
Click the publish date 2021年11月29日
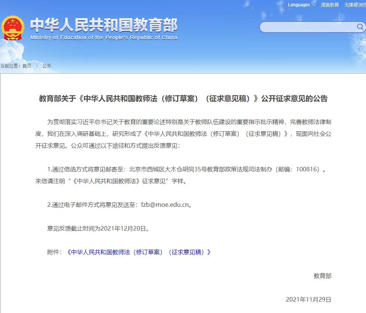[308, 299]
